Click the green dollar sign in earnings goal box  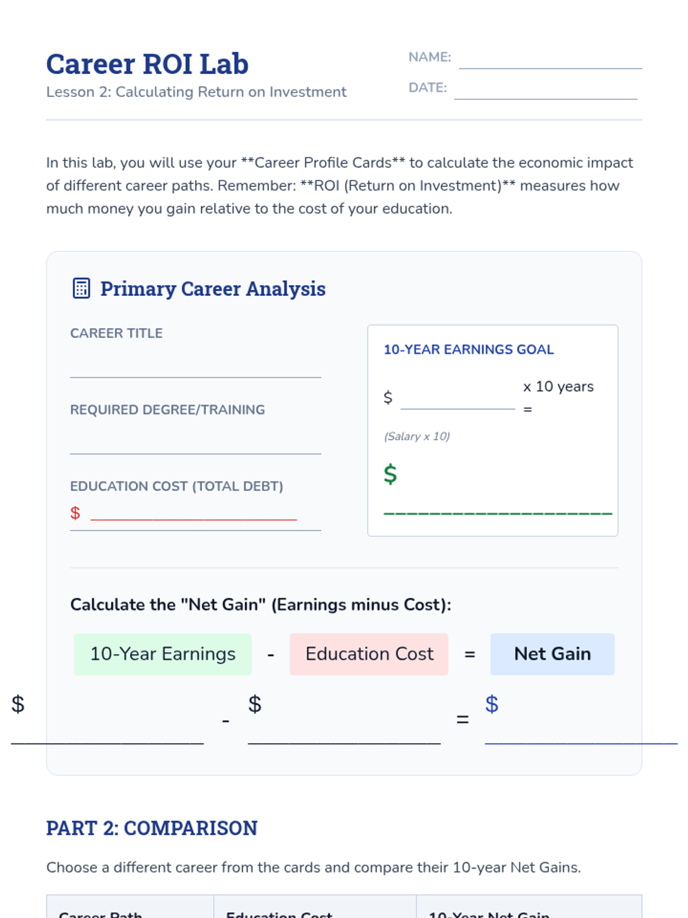390,474
